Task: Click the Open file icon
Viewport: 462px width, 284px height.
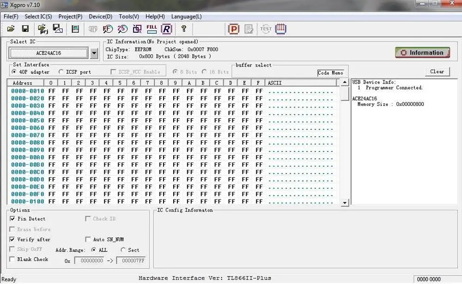Action: tap(11, 29)
